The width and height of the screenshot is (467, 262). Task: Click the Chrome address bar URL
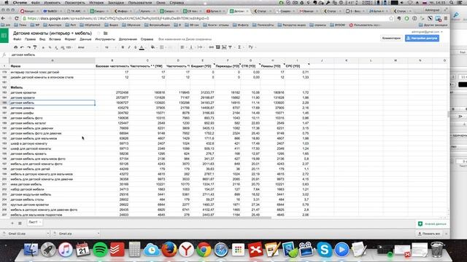pyautogui.click(x=118, y=18)
